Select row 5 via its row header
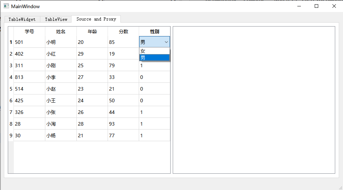The image size is (343, 190). tap(11, 89)
